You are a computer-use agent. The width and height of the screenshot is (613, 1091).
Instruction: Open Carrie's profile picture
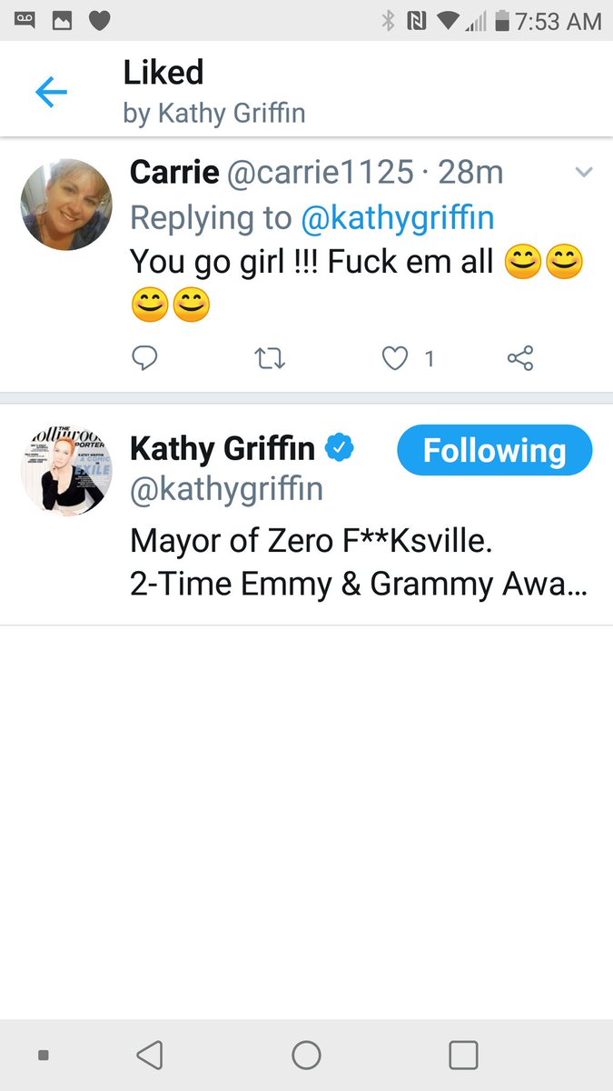66,204
